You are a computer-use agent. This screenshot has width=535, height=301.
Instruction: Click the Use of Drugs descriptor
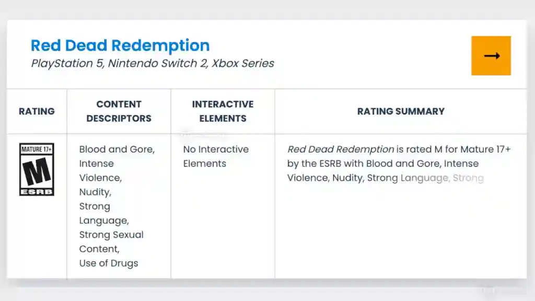pos(109,263)
